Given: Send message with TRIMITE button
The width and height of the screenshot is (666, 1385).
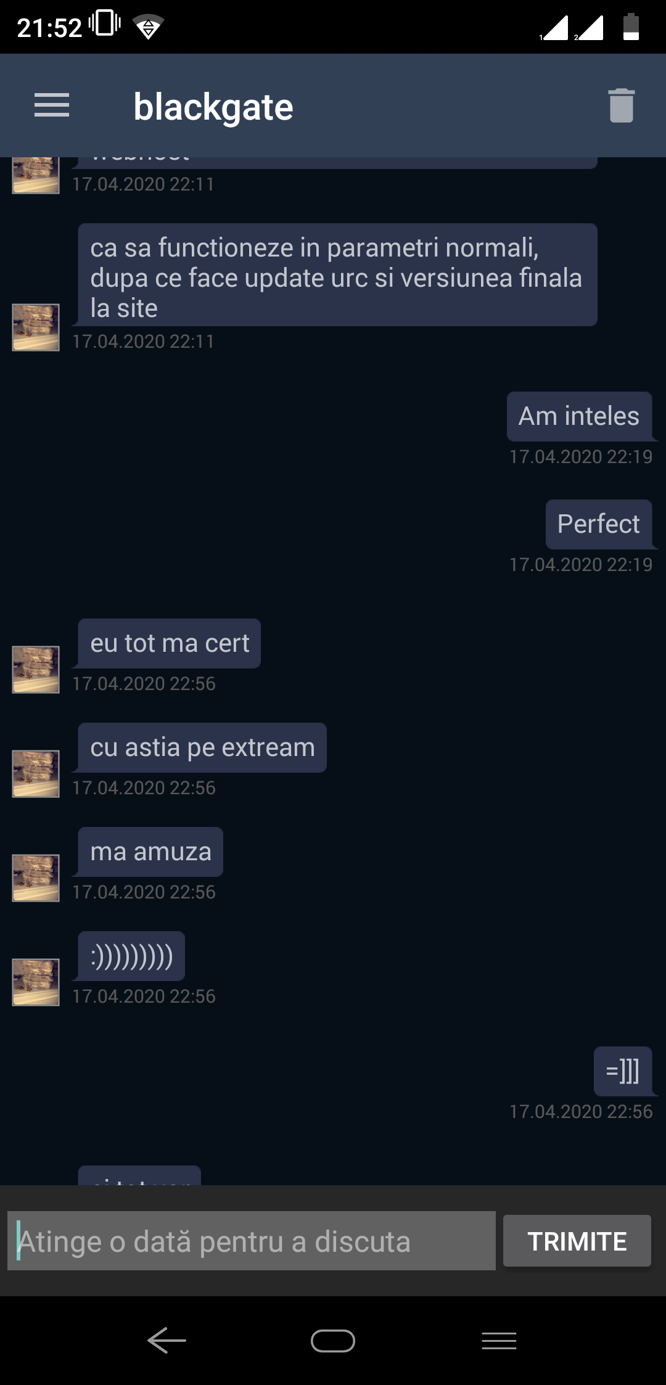Looking at the screenshot, I should [x=577, y=1241].
